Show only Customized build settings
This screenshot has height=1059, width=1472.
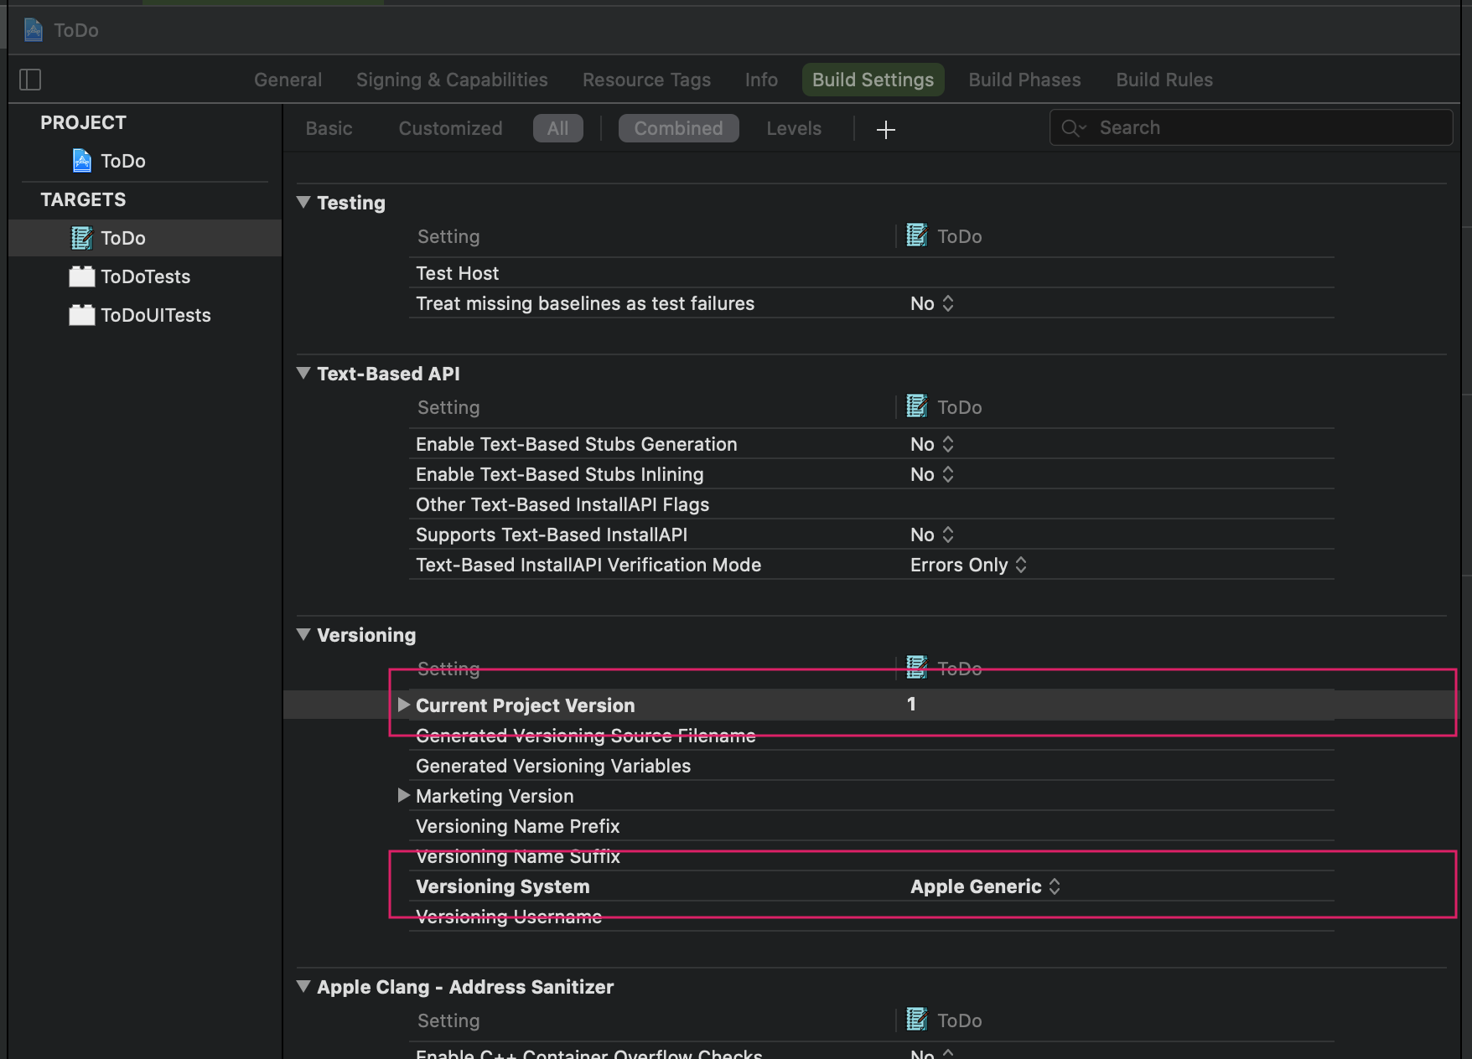pyautogui.click(x=450, y=128)
